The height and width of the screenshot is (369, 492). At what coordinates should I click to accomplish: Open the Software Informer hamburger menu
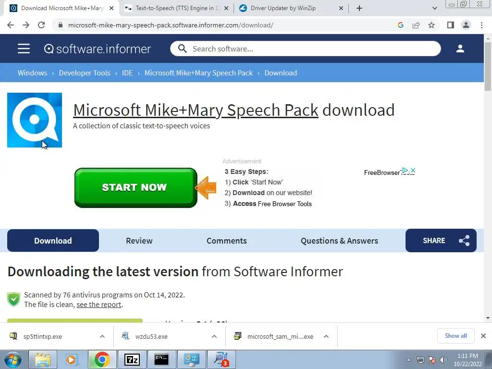click(24, 49)
